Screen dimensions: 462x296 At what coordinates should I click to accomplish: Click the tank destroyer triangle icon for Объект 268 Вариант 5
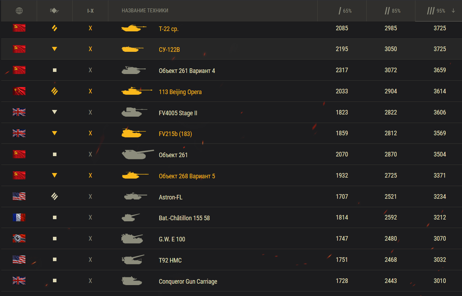coord(54,175)
